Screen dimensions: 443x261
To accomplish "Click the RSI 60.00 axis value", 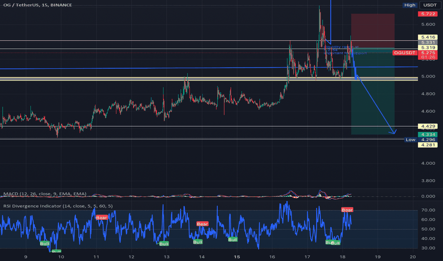I will tap(428, 220).
